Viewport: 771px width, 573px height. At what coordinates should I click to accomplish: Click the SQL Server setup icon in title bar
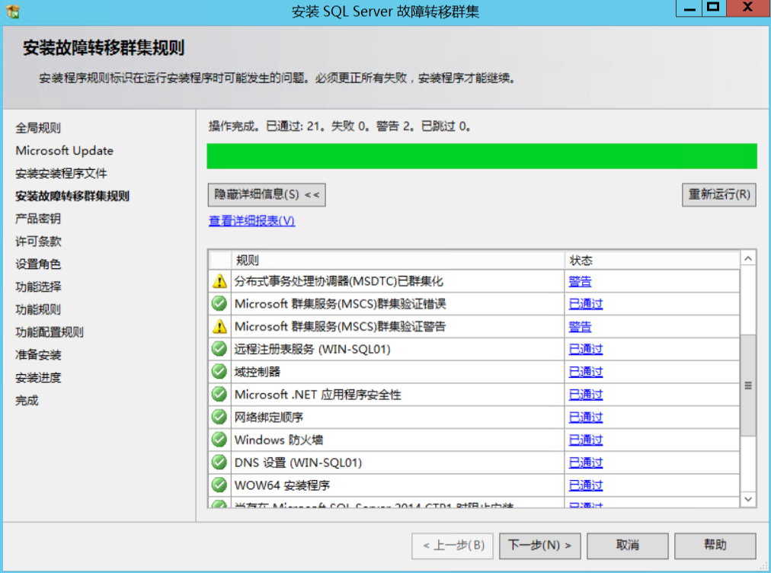tap(13, 11)
